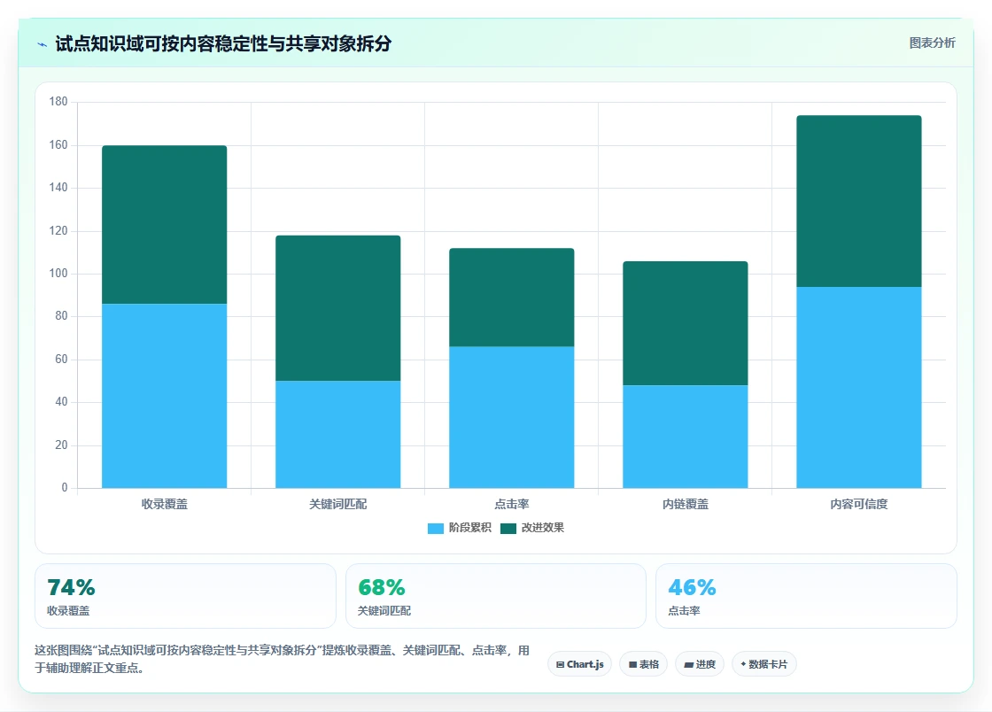Image resolution: width=992 pixels, height=712 pixels.
Task: Click the dark-green 内链覆盖 bar segment
Action: [x=686, y=323]
